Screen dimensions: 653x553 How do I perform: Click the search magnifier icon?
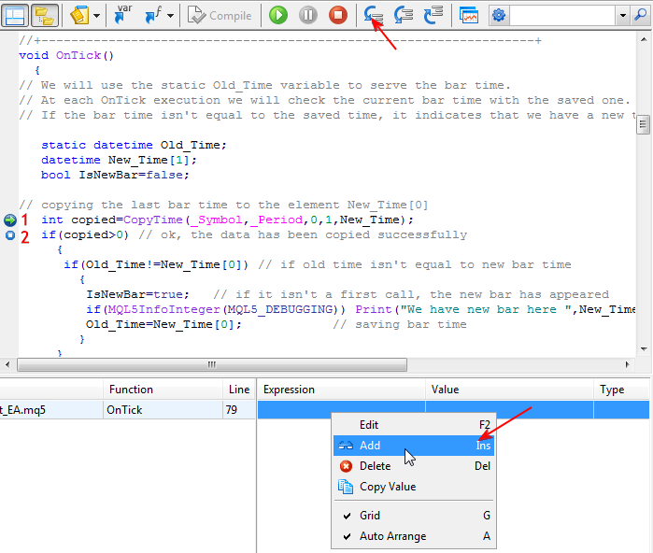[x=640, y=15]
